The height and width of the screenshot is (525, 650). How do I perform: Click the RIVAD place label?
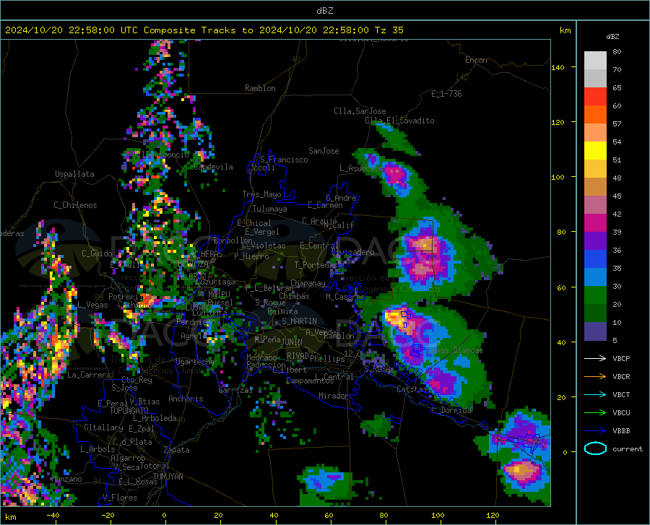pos(298,356)
